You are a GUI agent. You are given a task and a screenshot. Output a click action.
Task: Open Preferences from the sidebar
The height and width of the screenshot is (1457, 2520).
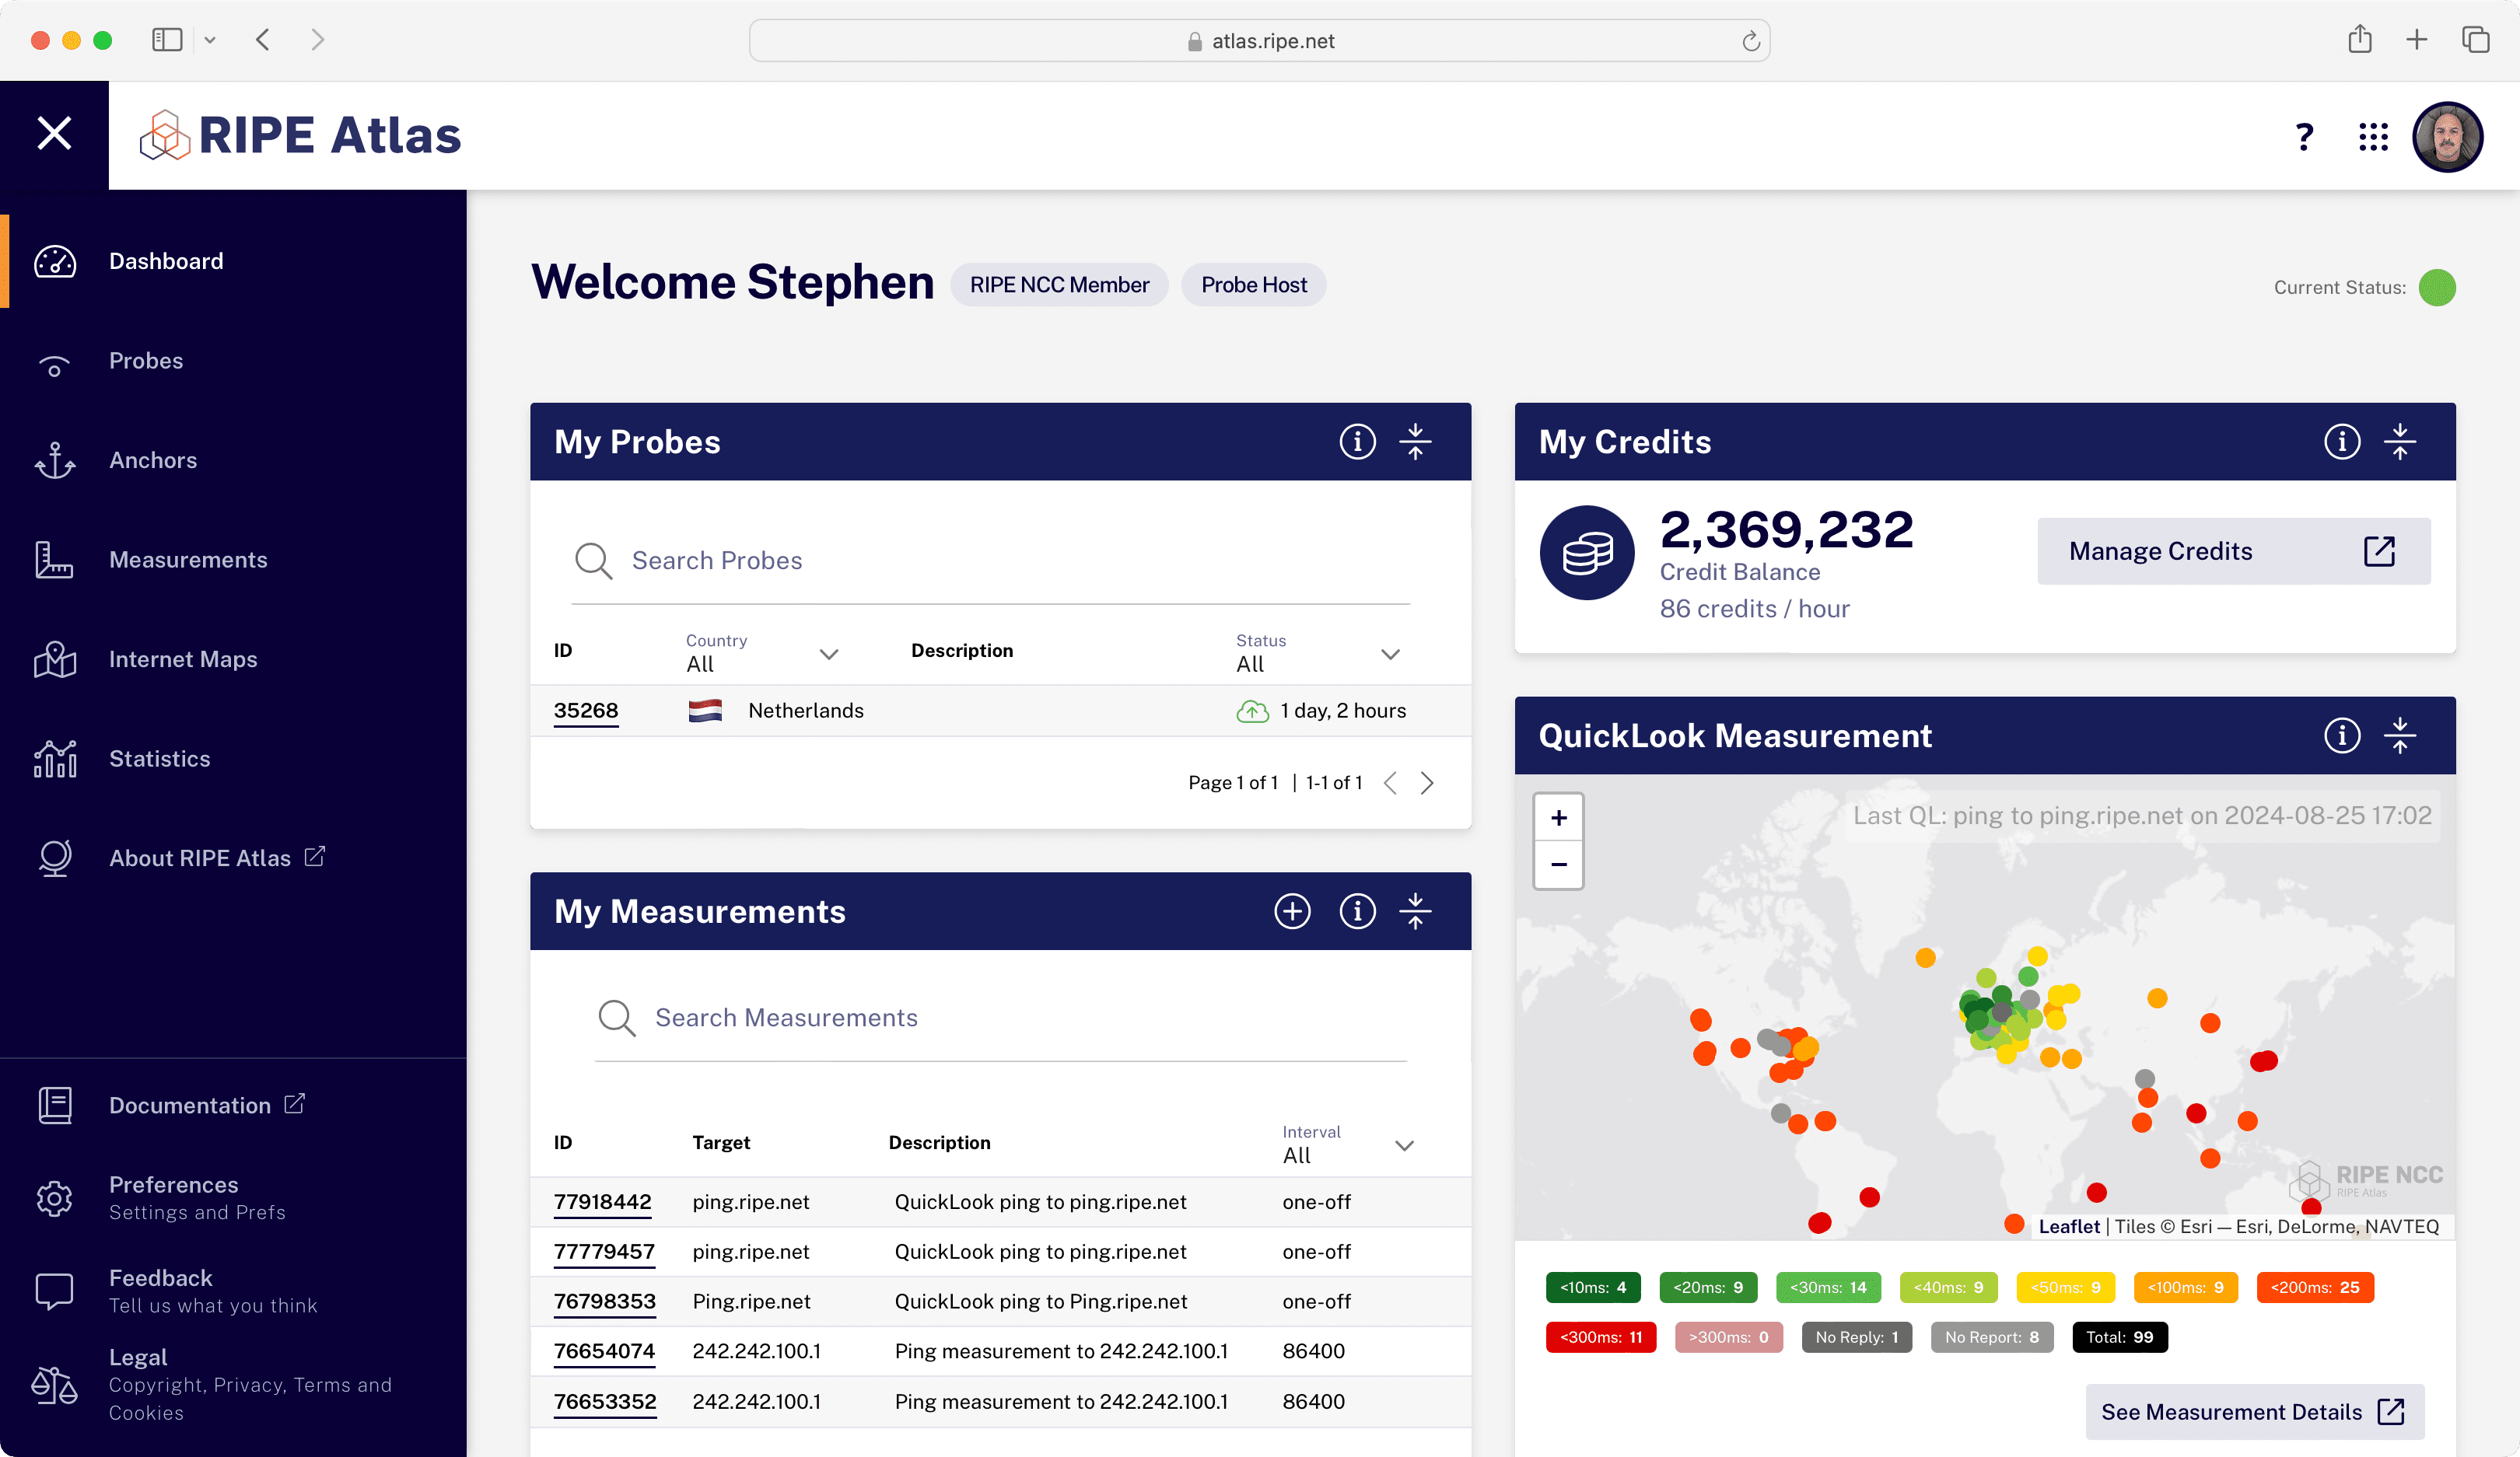point(173,1185)
